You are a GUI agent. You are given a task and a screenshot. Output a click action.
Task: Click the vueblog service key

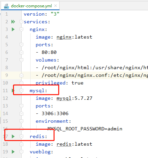point(40,152)
